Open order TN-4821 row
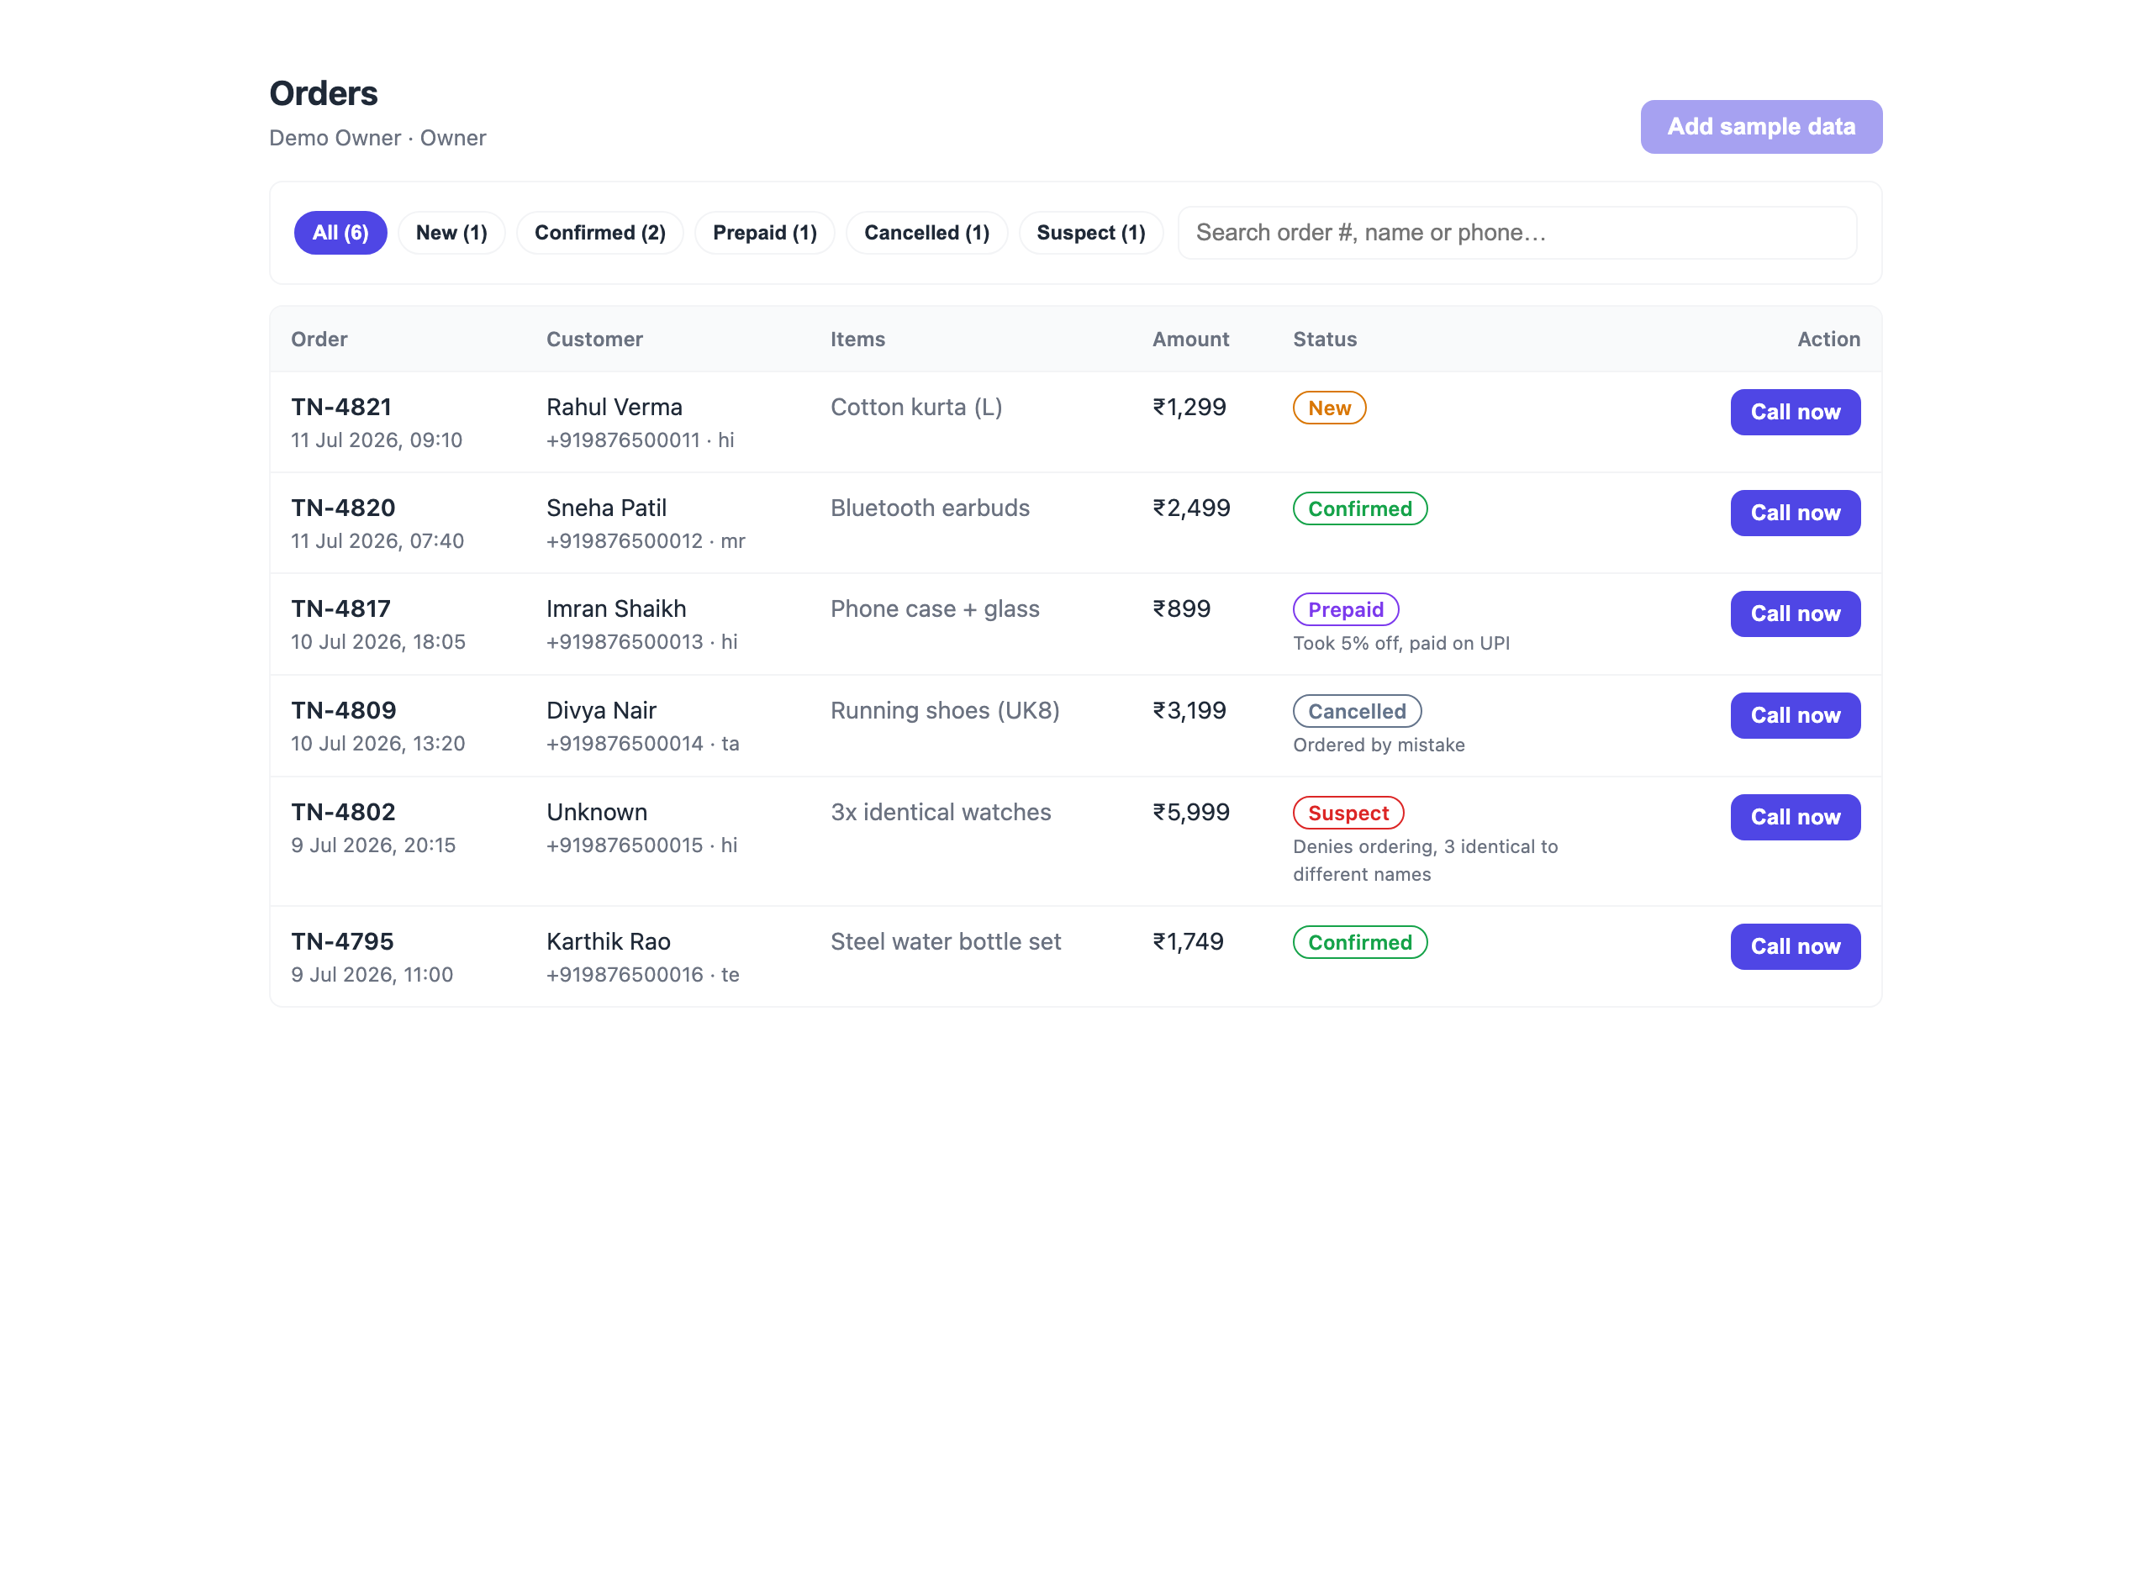Image resolution: width=2152 pixels, height=1580 pixels. (x=1076, y=422)
